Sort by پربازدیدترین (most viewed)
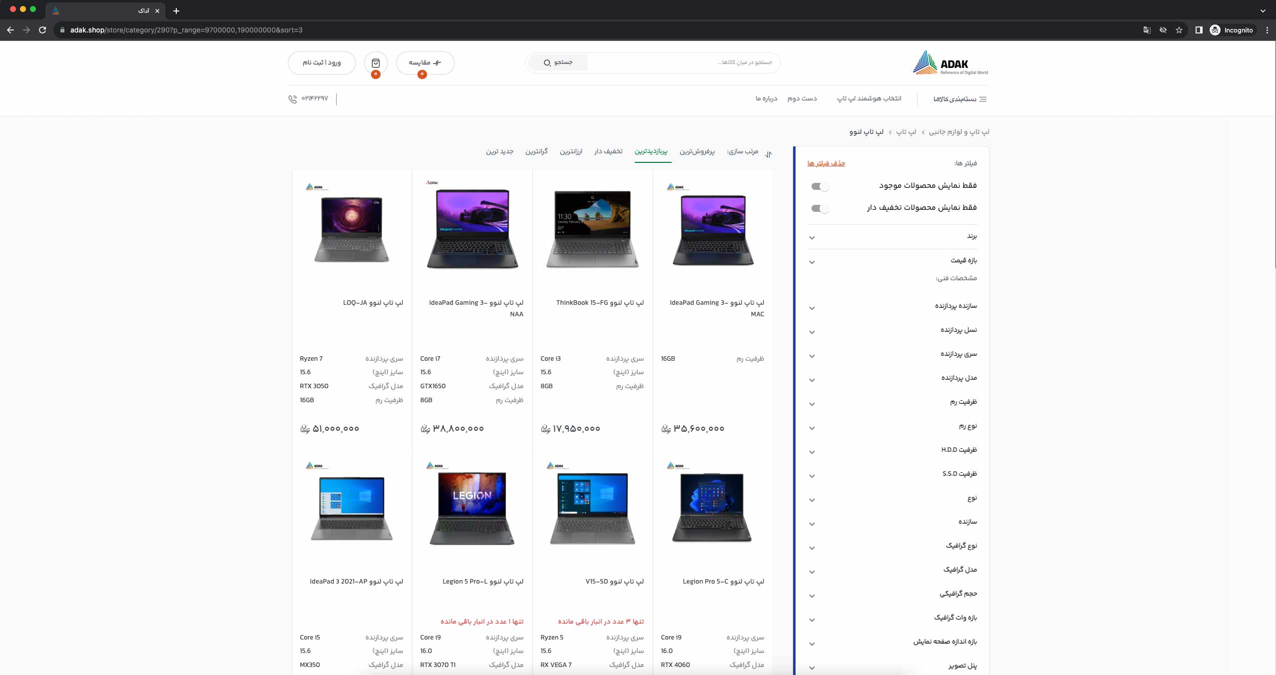The image size is (1276, 675). [x=651, y=151]
